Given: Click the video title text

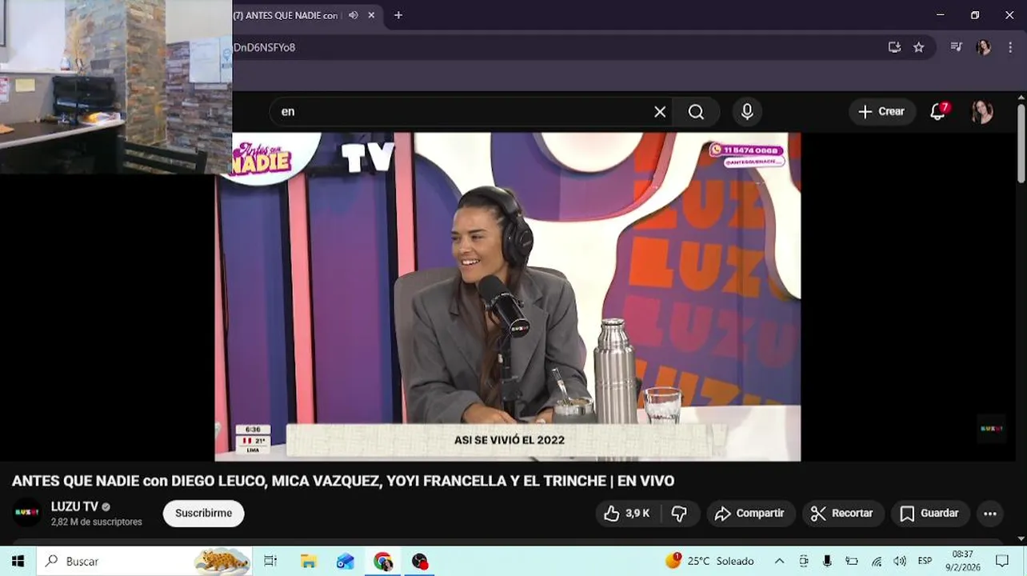Looking at the screenshot, I should click(342, 481).
